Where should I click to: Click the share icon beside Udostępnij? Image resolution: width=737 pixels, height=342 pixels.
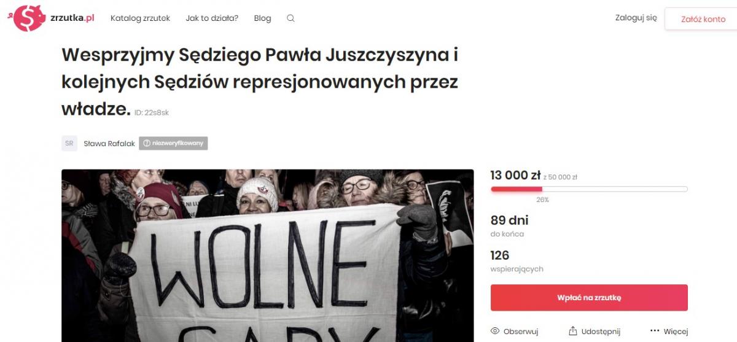573,331
